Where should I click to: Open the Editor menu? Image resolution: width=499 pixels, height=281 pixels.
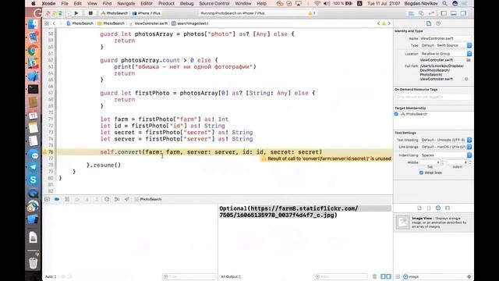147,3
